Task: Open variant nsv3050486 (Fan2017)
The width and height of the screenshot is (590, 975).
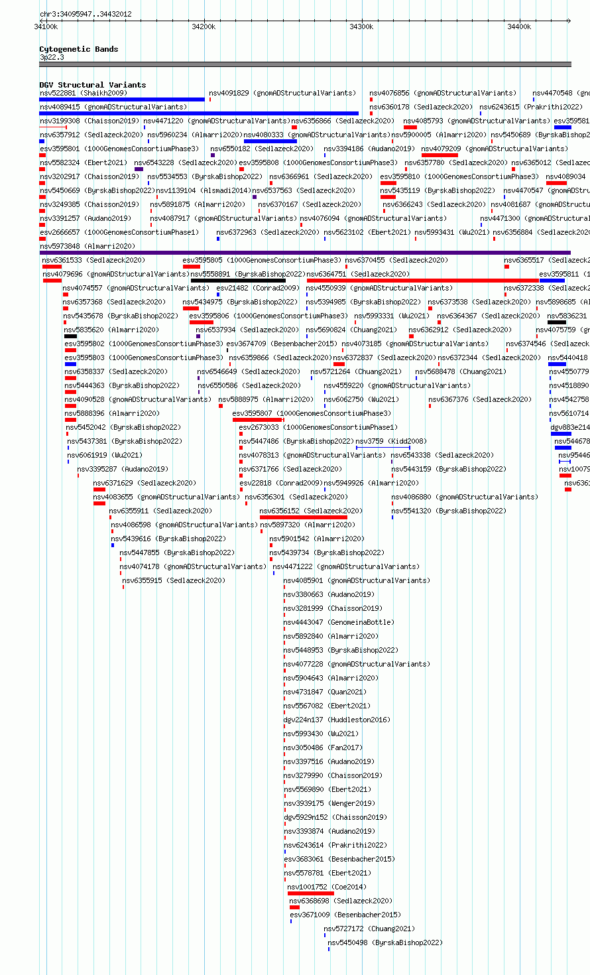Action: pos(323,748)
